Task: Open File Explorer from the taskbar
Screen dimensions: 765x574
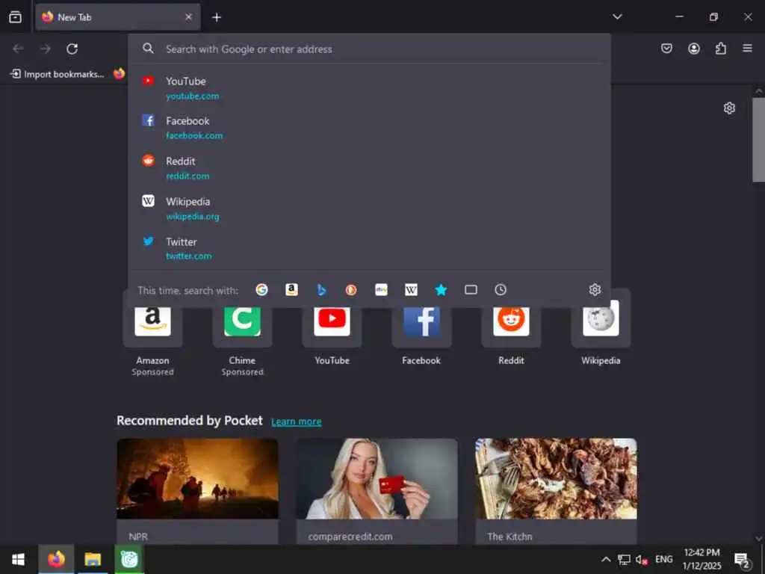Action: (93, 559)
